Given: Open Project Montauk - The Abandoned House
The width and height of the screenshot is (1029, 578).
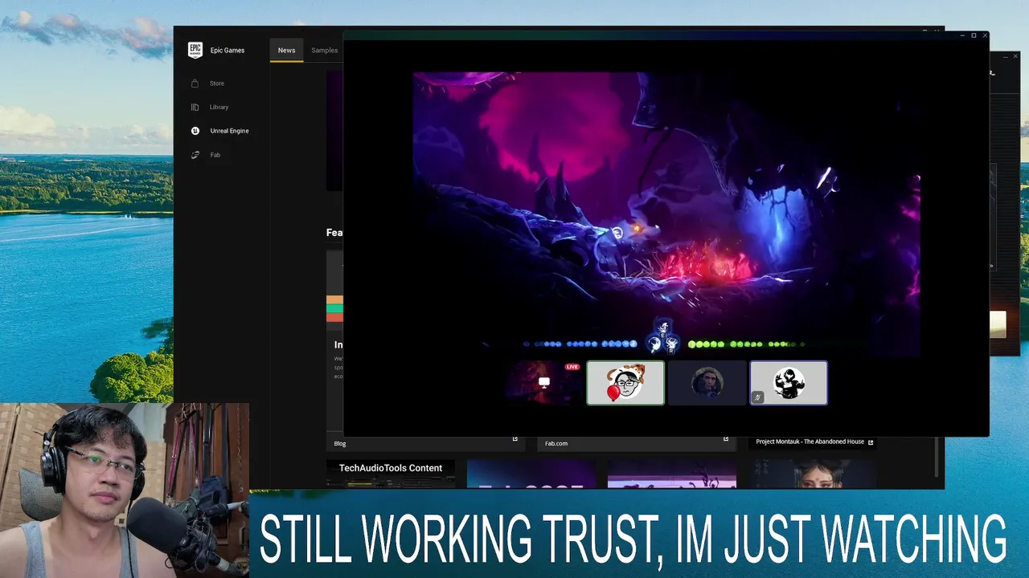Looking at the screenshot, I should [x=810, y=442].
